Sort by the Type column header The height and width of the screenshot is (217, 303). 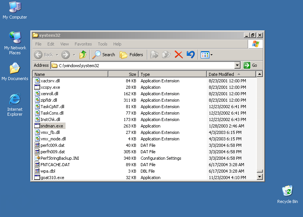pyautogui.click(x=173, y=74)
